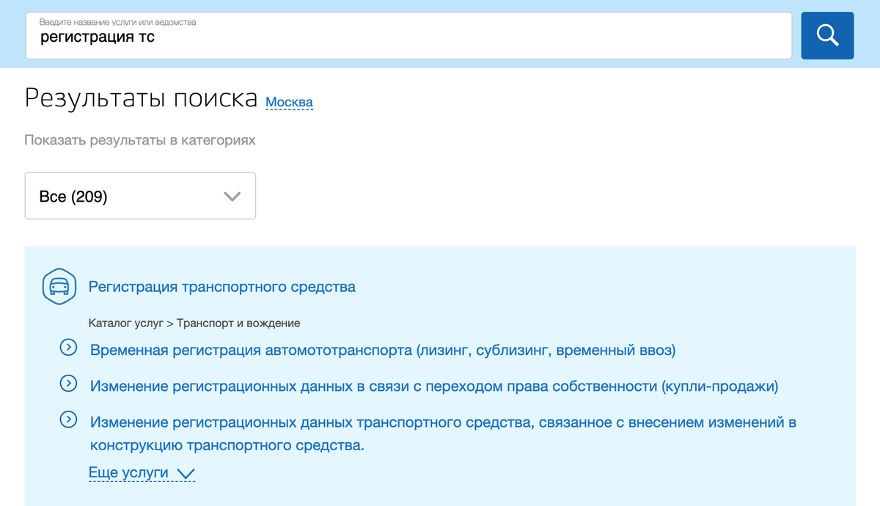Open the Все (209) category dropdown

click(x=140, y=196)
